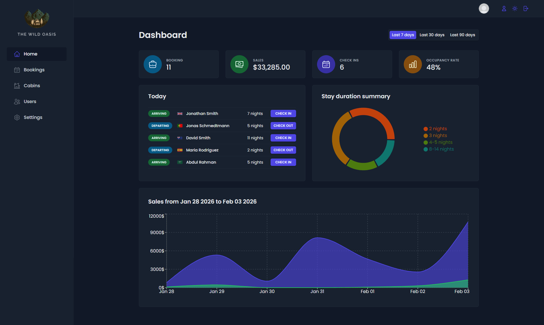Check out Maria Rodriguez
The width and height of the screenshot is (544, 325).
(283, 150)
